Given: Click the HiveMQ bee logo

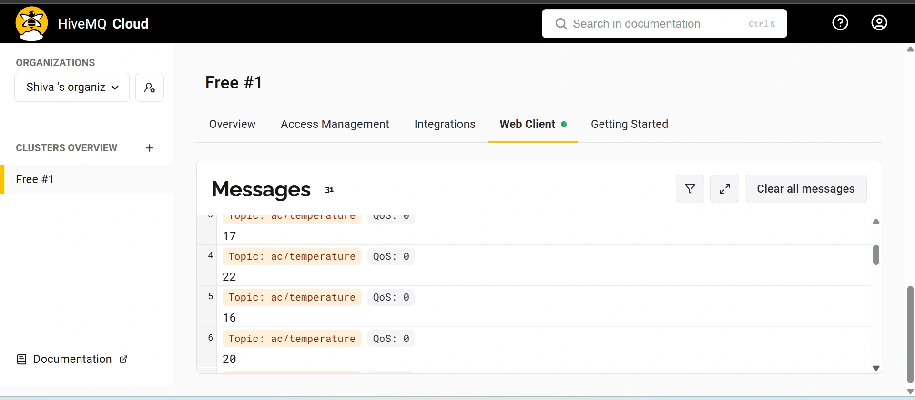Looking at the screenshot, I should pyautogui.click(x=31, y=23).
